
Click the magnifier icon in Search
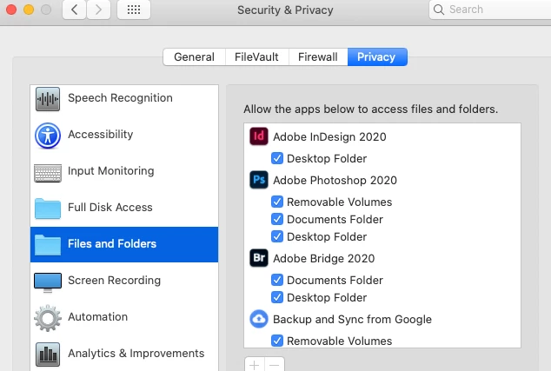(439, 10)
